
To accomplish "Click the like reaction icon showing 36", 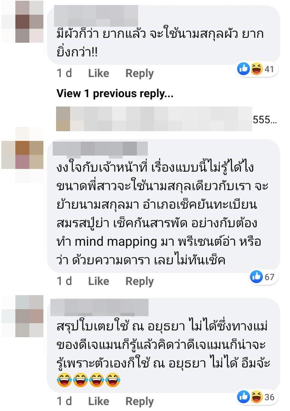I will 243,397.
